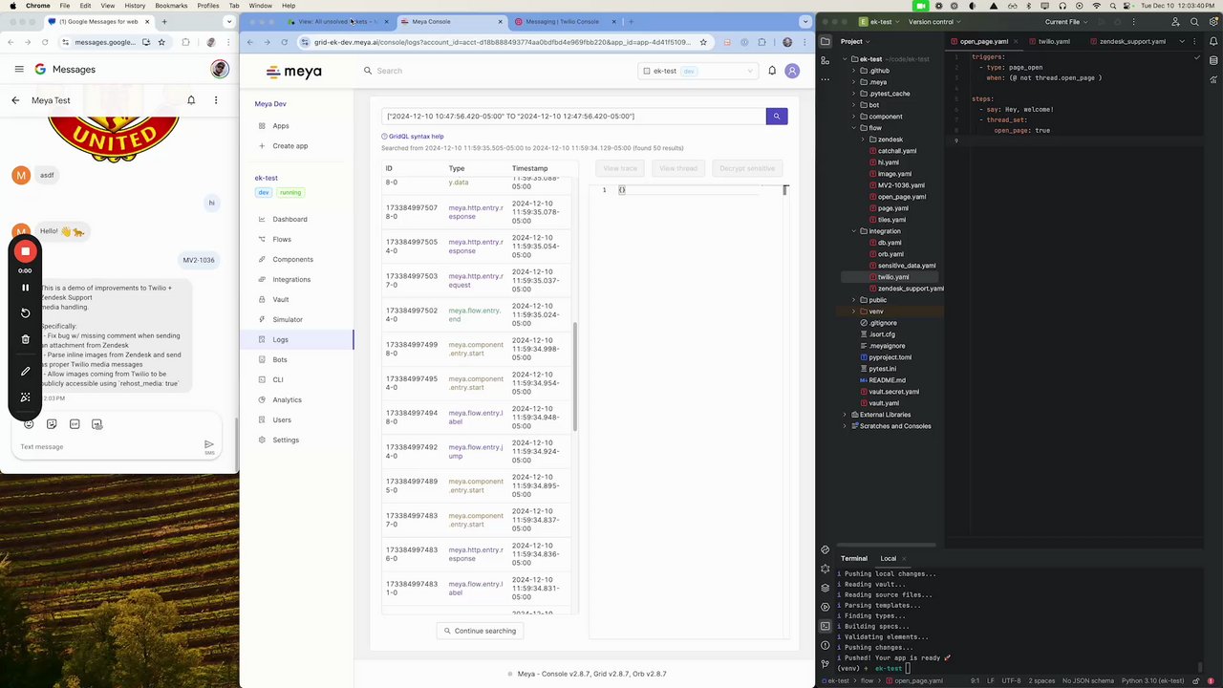Collapse the integration folder in Project tree
Viewport: 1223px width, 688px height.
pos(853,231)
